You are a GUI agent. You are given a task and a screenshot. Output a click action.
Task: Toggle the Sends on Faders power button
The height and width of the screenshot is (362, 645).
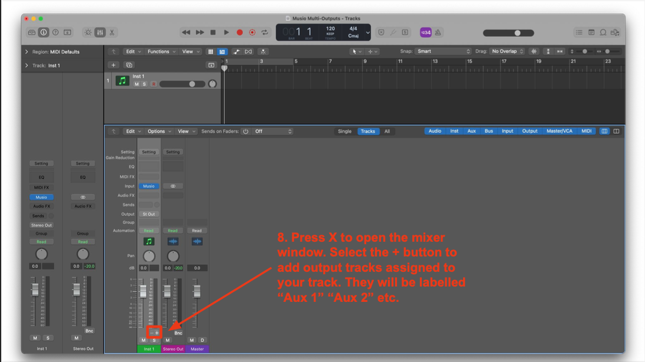coord(246,131)
